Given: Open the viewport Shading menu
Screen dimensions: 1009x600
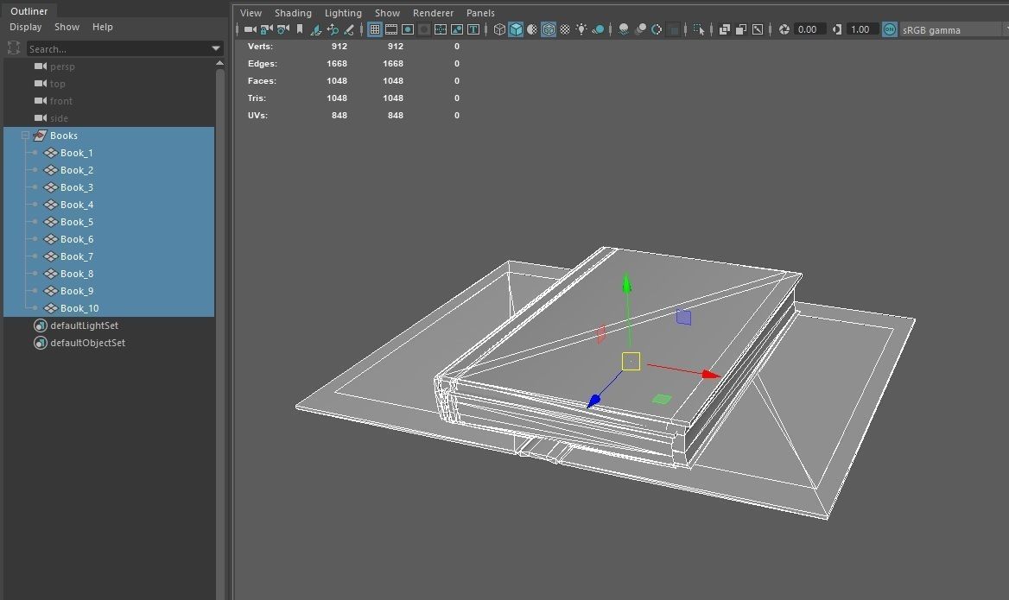Looking at the screenshot, I should 293,13.
